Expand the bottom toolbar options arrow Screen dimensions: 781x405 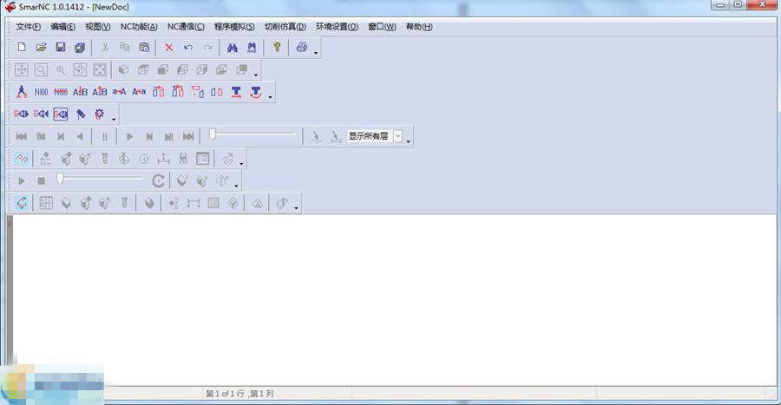pos(296,207)
